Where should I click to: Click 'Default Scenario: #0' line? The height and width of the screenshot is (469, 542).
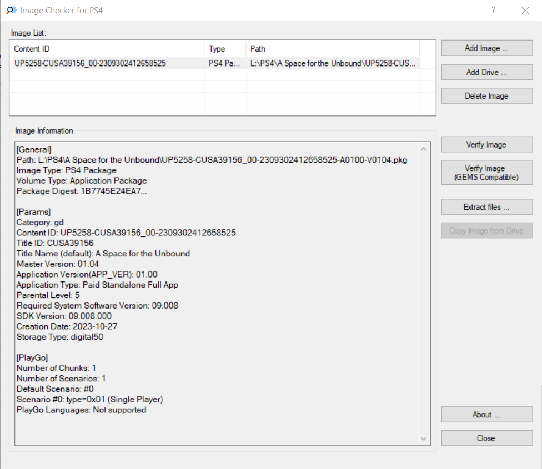55,389
